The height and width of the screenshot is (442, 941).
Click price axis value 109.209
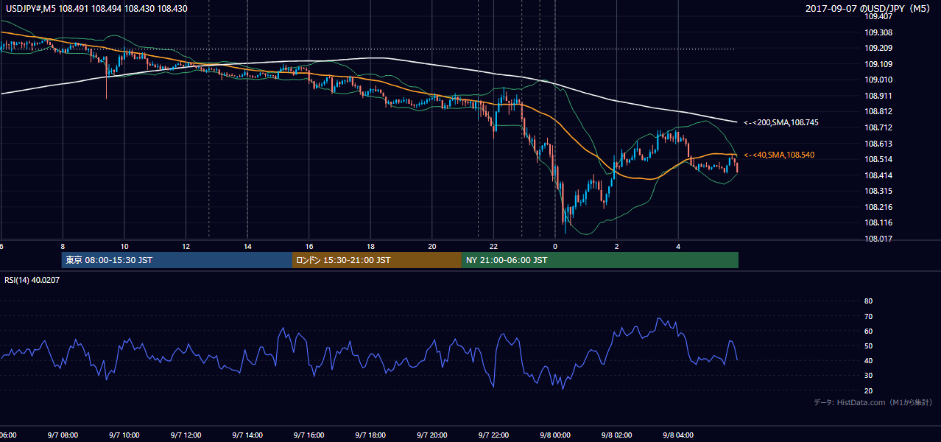tap(878, 48)
